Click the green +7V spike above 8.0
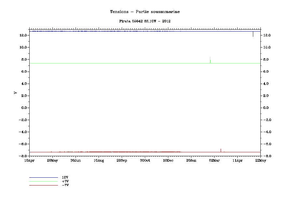 pyautogui.click(x=210, y=59)
